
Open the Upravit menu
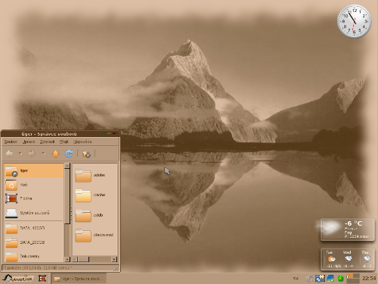(x=29, y=142)
